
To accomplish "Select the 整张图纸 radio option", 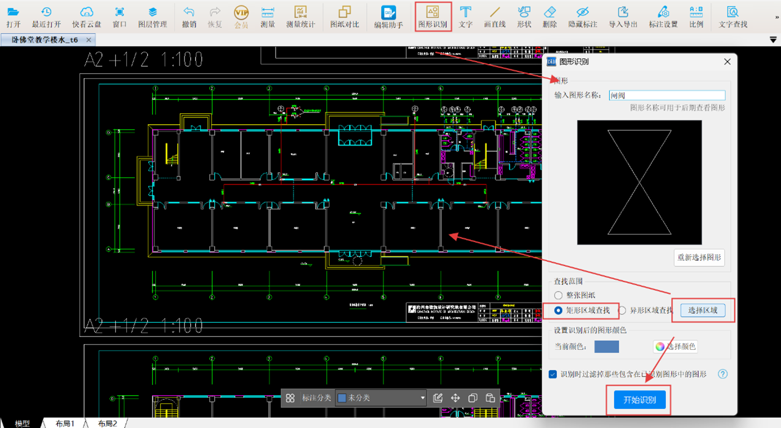I will (559, 296).
